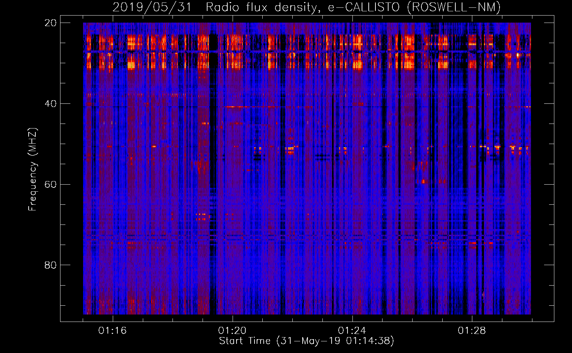The width and height of the screenshot is (572, 353).
Task: Click the '40' frequency tick label
Action: [x=51, y=104]
